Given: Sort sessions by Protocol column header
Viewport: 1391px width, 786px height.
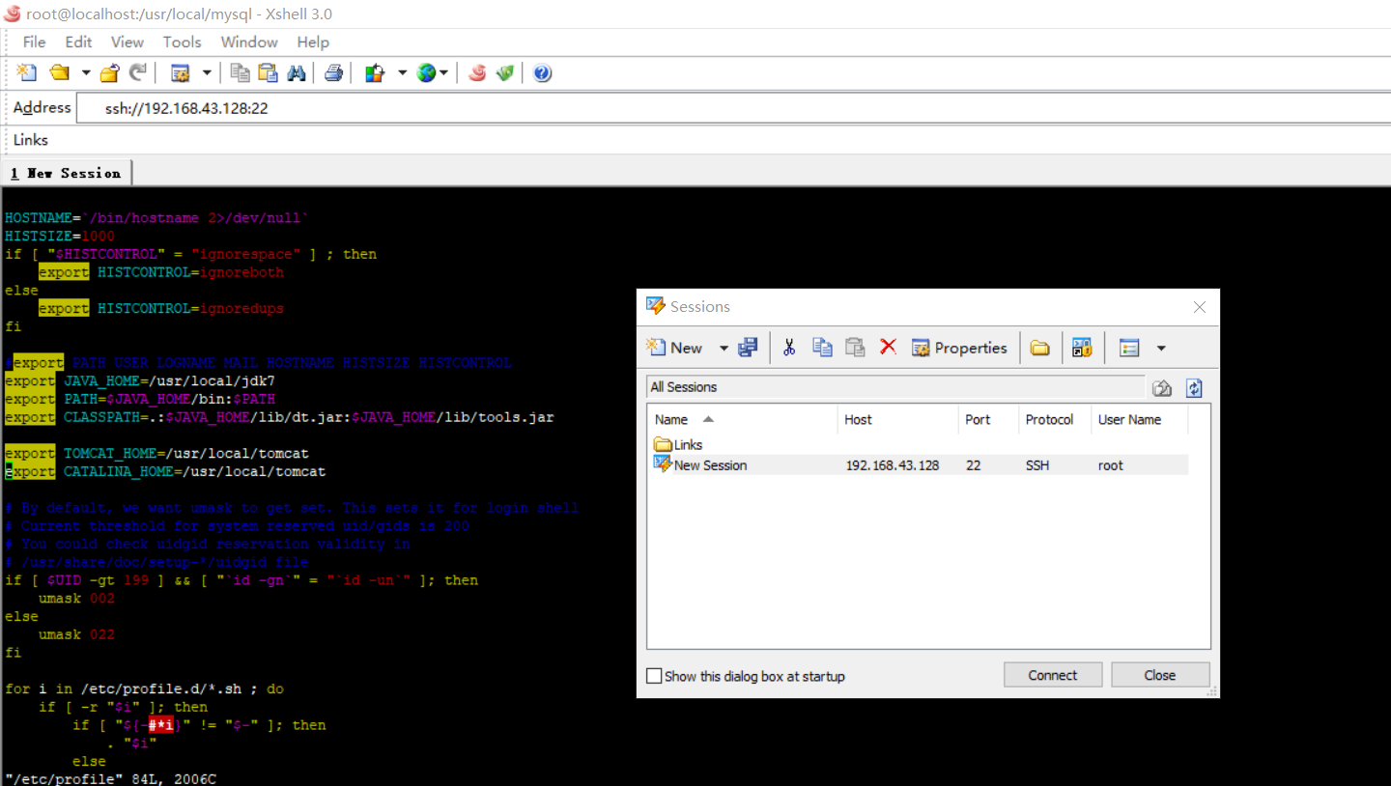Looking at the screenshot, I should [x=1054, y=419].
